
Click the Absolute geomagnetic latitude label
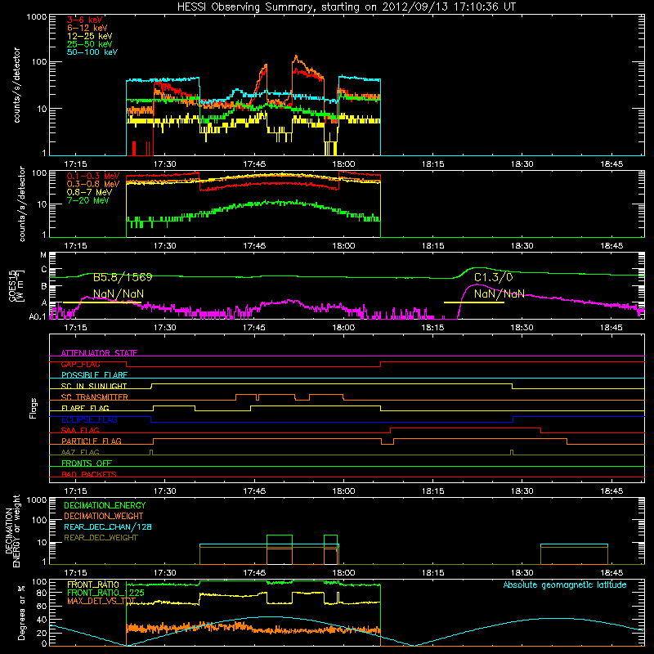tap(565, 585)
